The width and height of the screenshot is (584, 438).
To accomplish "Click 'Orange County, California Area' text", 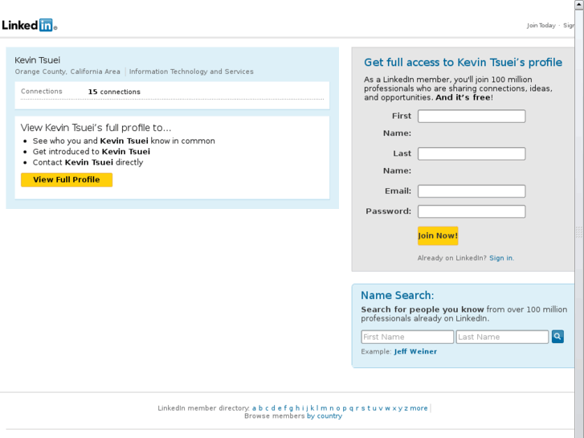I will pos(67,72).
